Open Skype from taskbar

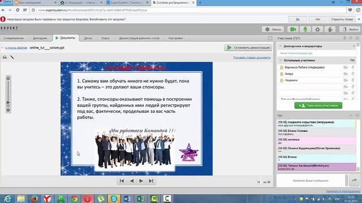point(114,198)
